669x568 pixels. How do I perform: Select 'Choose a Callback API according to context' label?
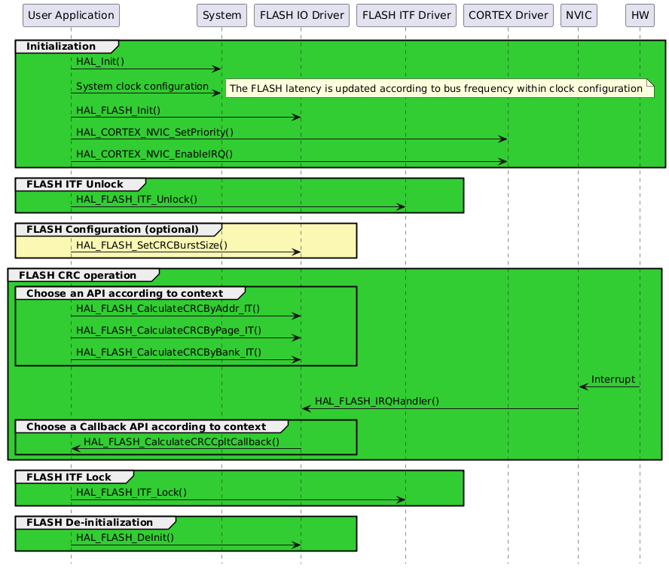[146, 426]
